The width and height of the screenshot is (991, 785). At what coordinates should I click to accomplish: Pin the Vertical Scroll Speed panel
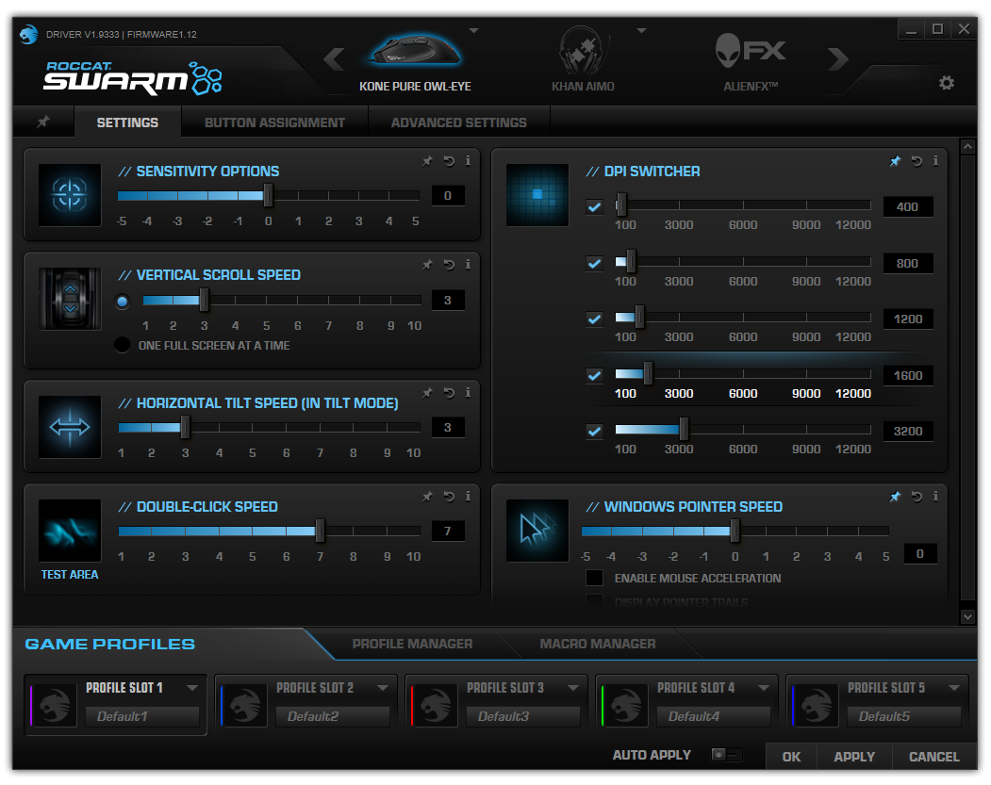(x=428, y=265)
